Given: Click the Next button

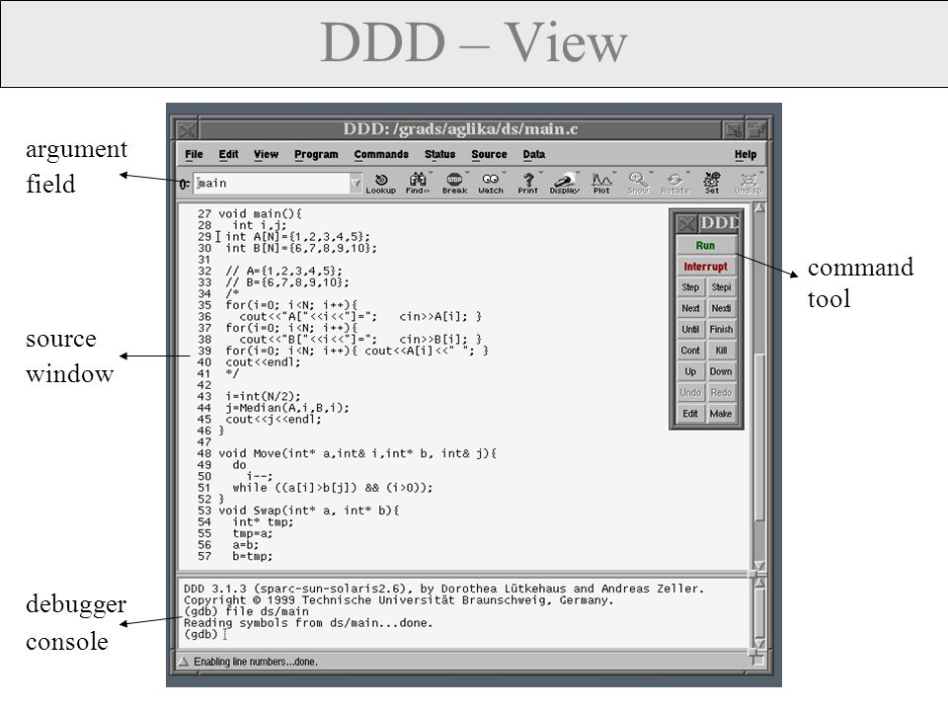Looking at the screenshot, I should [x=690, y=308].
